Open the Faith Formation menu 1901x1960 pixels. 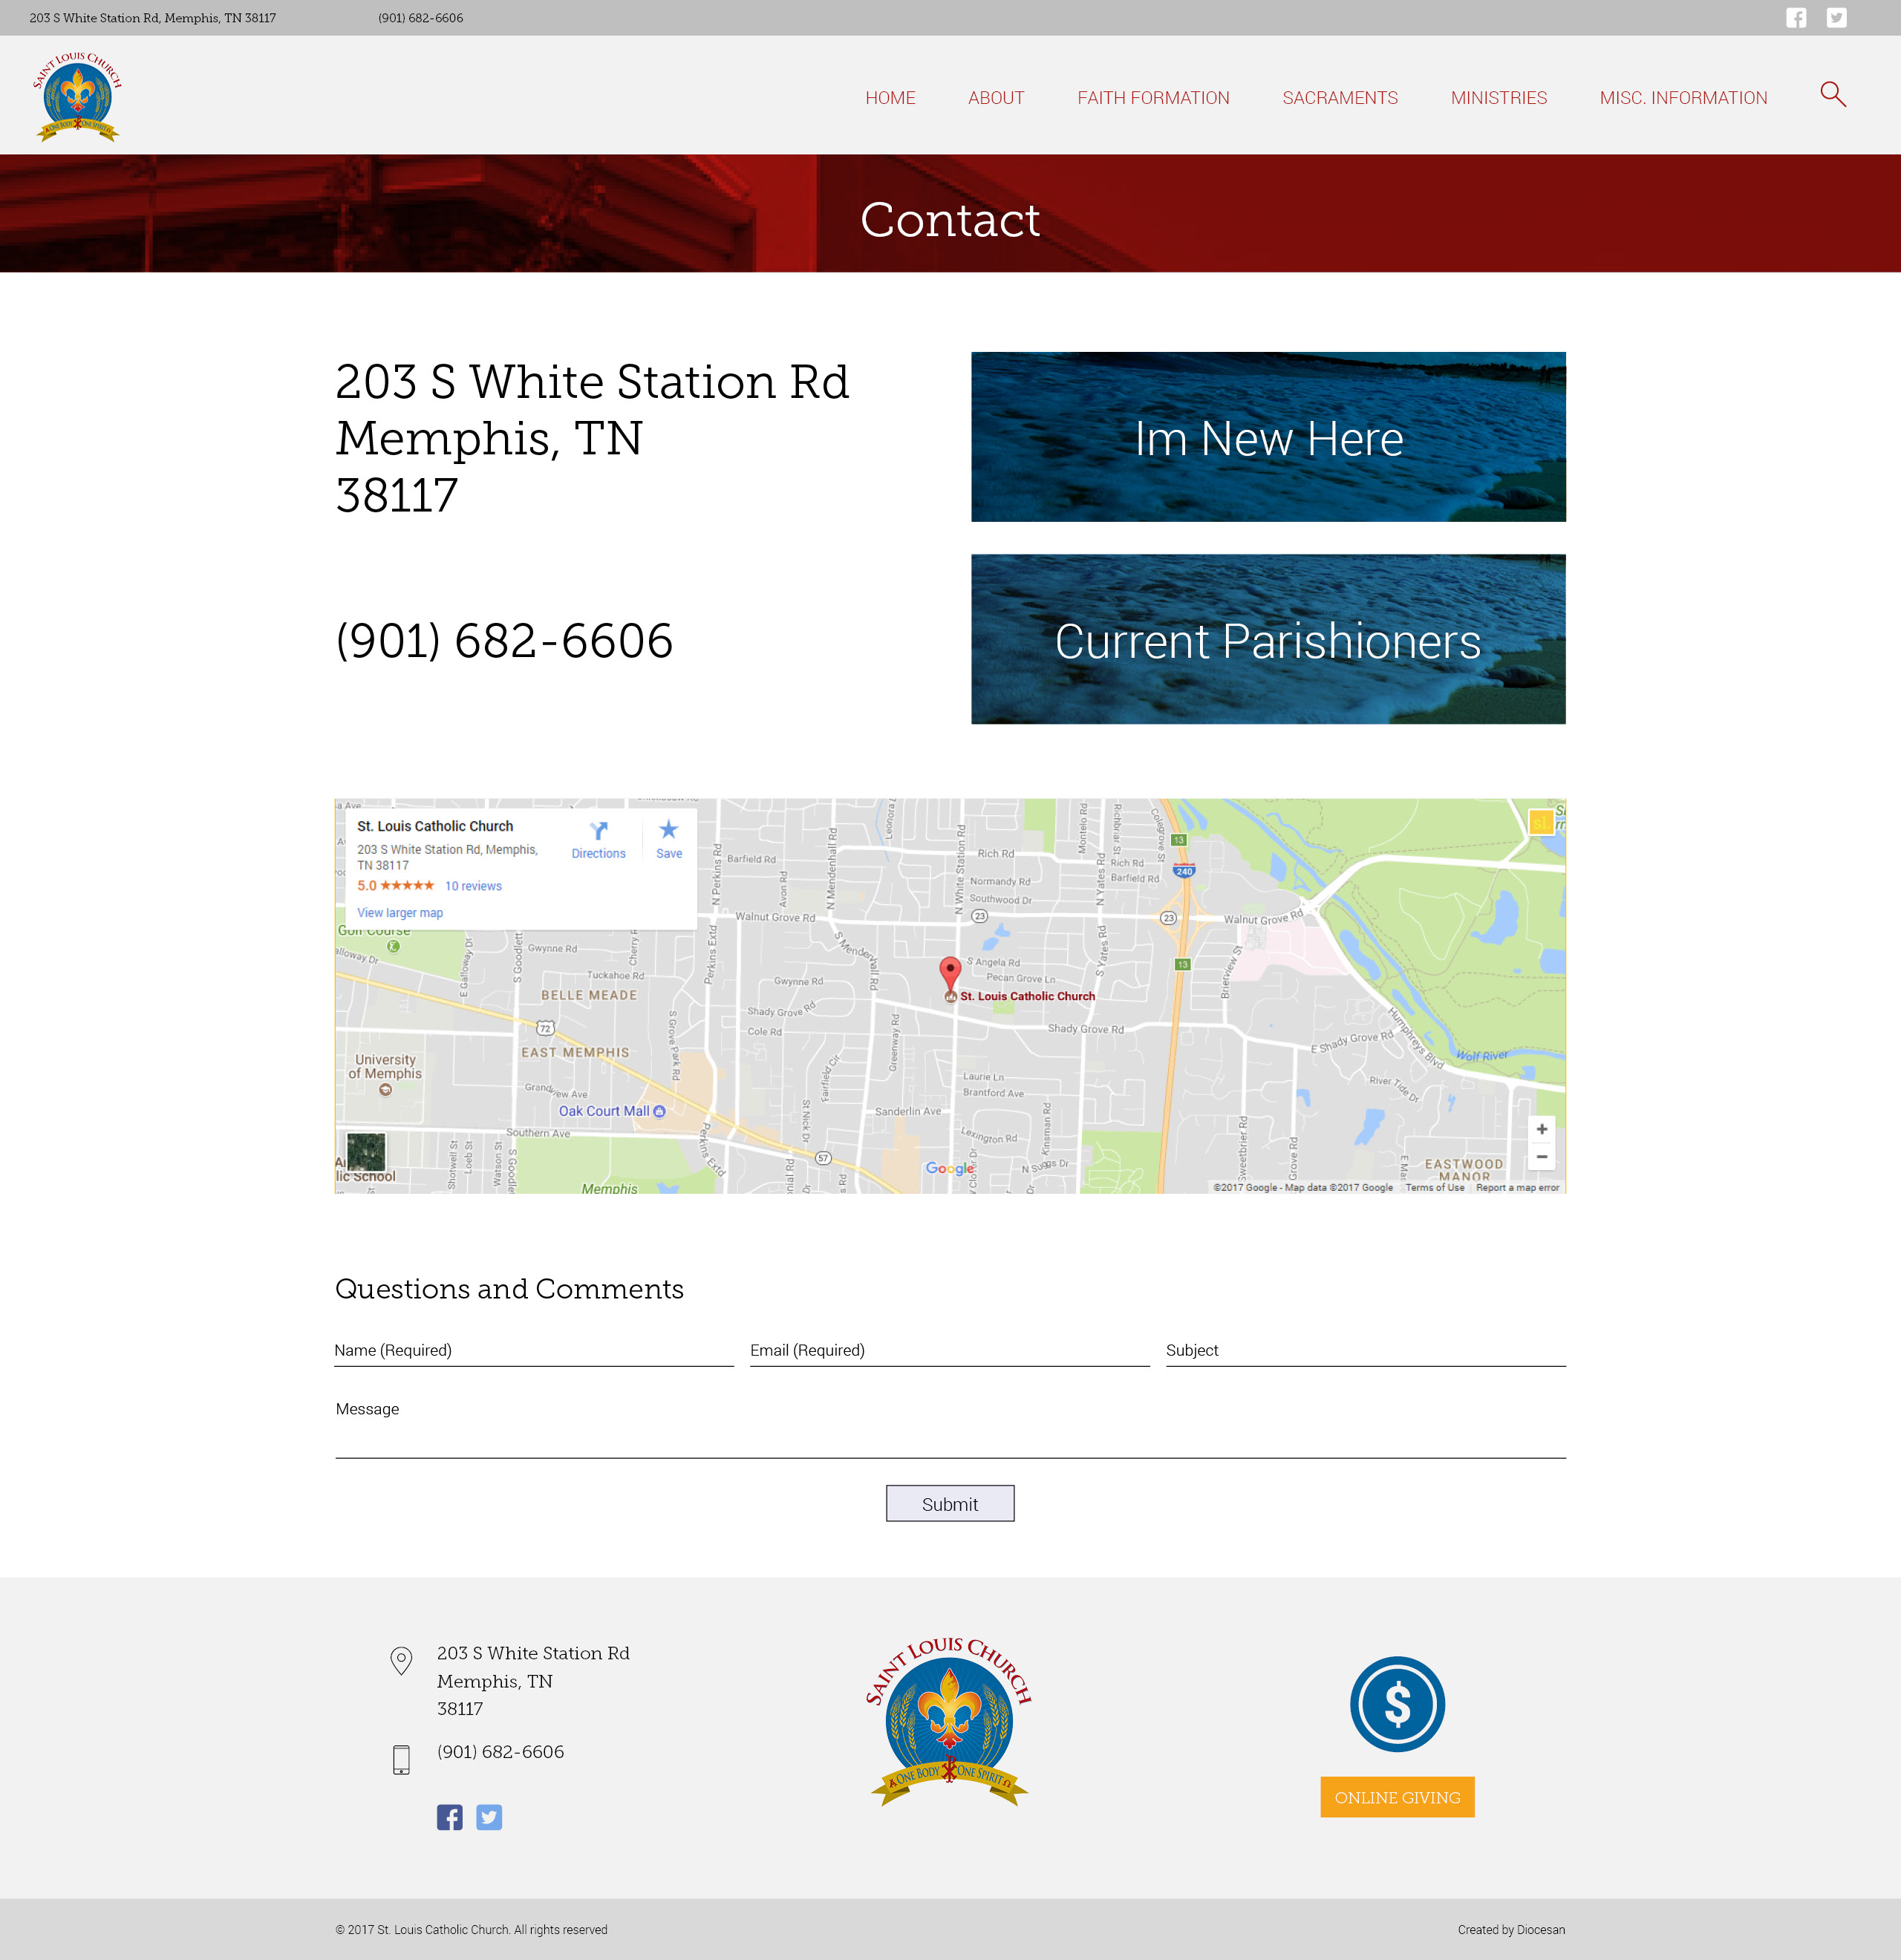pos(1152,98)
